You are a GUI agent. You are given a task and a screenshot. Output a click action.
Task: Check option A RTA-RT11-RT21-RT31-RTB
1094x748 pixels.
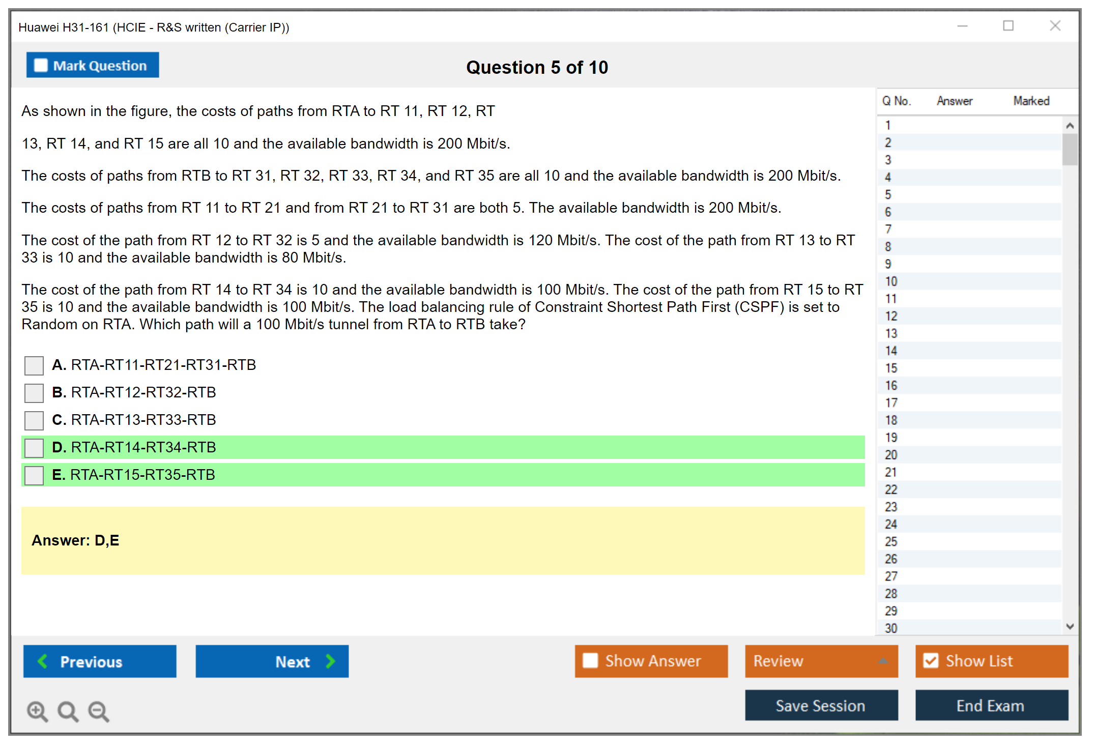[34, 365]
